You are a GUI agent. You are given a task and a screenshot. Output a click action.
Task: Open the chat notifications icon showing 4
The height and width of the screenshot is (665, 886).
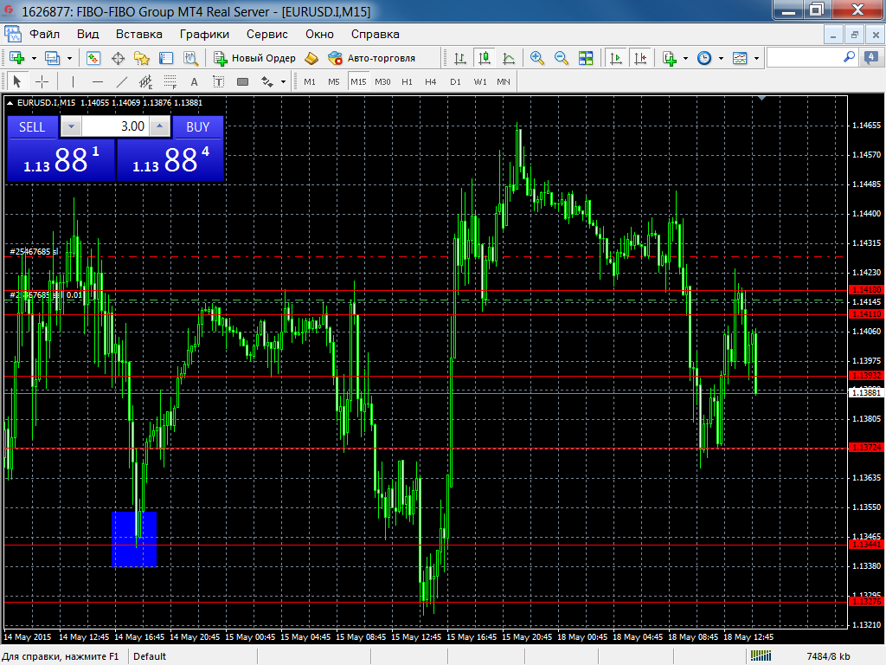[x=870, y=57]
